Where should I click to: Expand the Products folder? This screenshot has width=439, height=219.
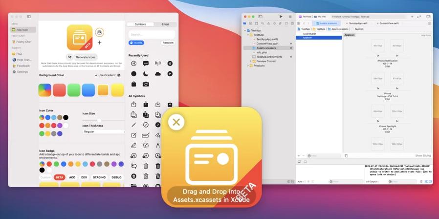[x=248, y=66]
